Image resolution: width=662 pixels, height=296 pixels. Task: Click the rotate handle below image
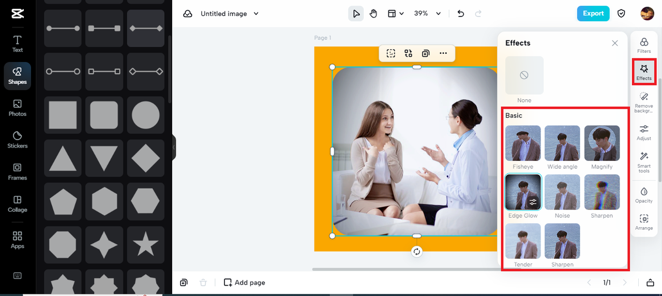click(x=417, y=251)
